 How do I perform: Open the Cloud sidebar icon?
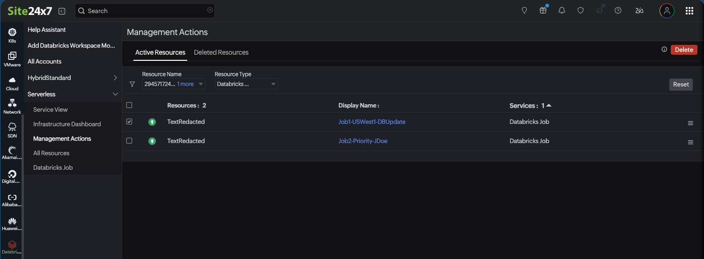tap(12, 83)
